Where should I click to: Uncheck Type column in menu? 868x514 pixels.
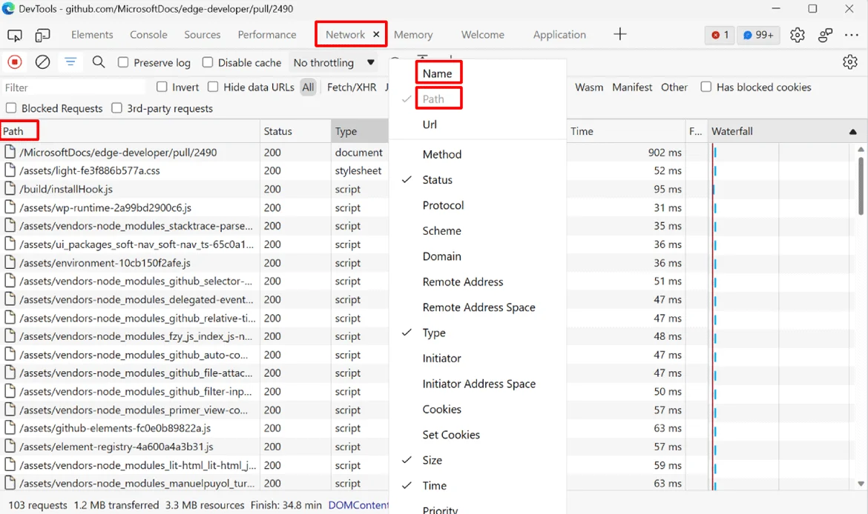point(434,333)
